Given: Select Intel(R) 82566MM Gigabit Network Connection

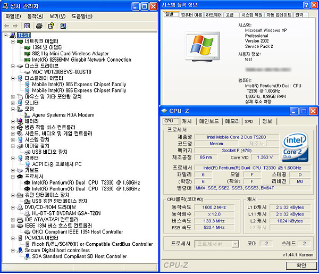Looking at the screenshot, I should point(81,60).
